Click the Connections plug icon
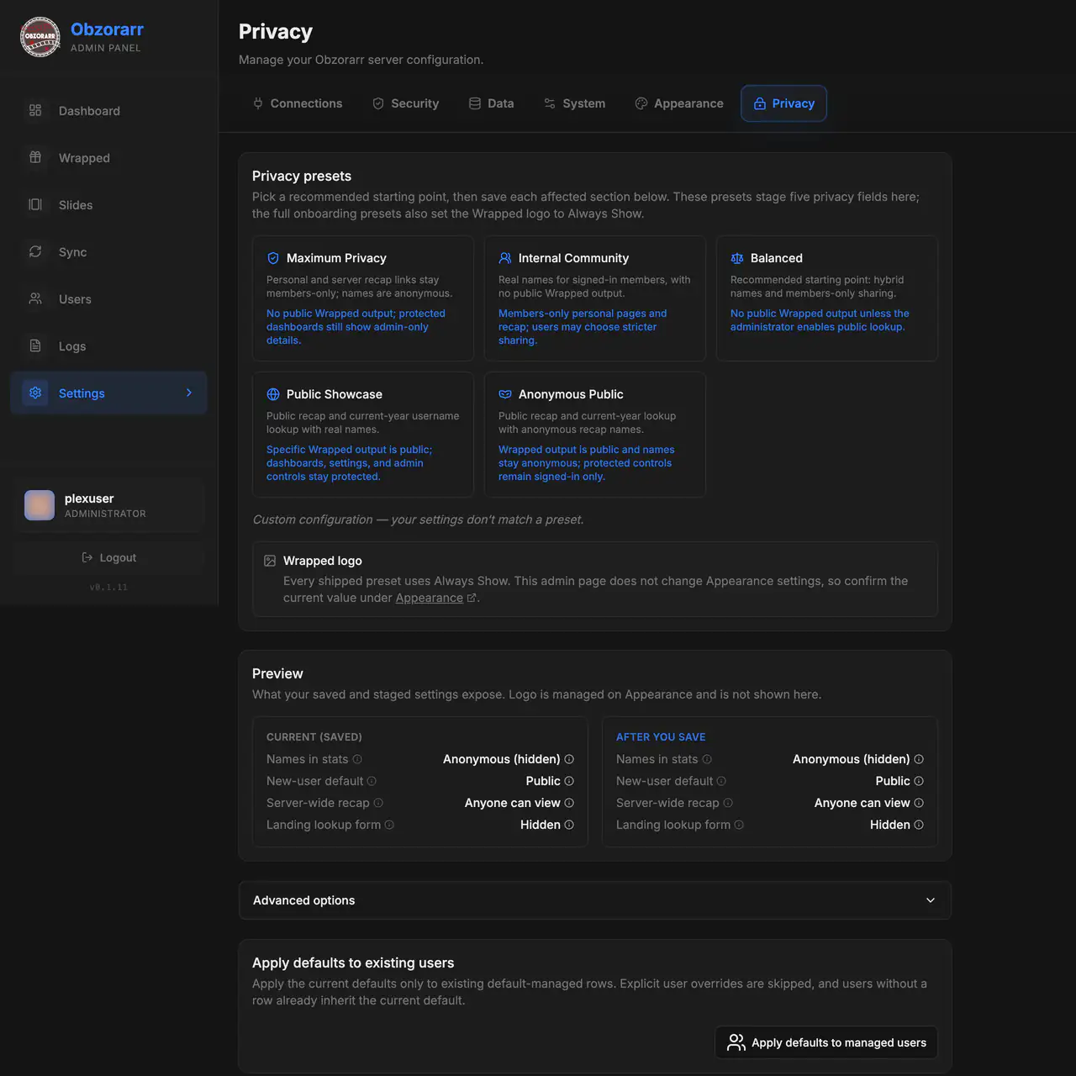This screenshot has height=1076, width=1076. pyautogui.click(x=258, y=103)
